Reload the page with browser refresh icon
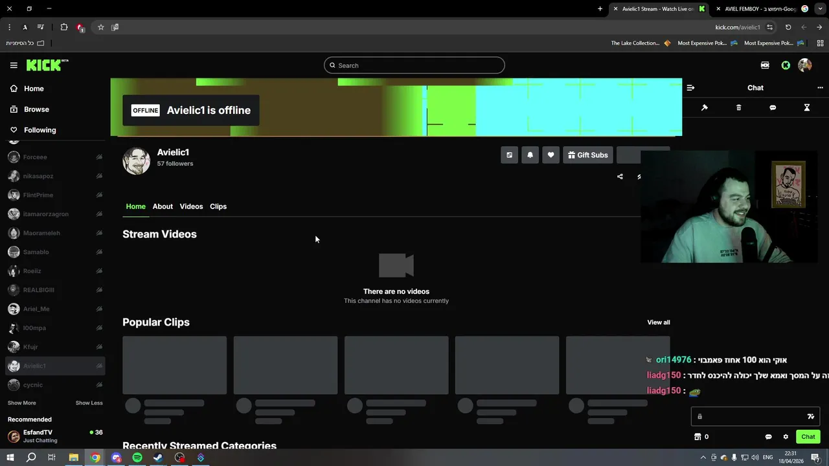 (x=788, y=27)
